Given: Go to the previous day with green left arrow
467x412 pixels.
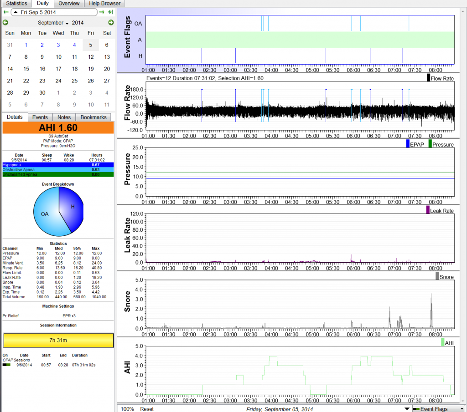Looking at the screenshot, I should pyautogui.click(x=6, y=12).
